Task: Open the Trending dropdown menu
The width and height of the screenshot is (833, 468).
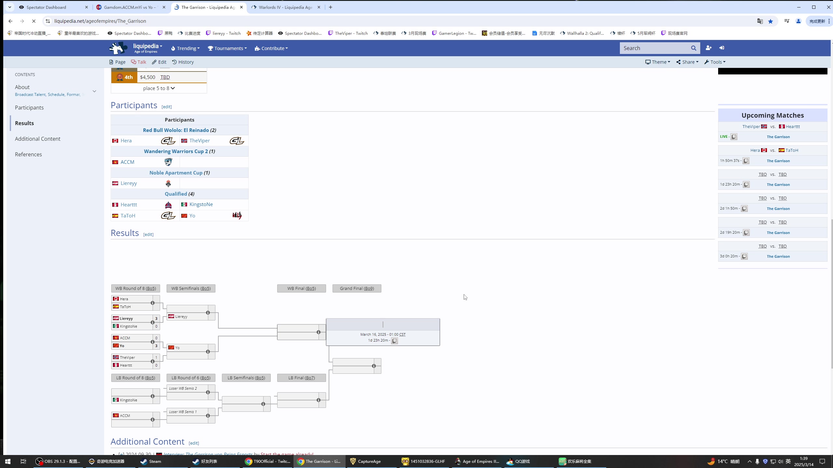Action: click(x=185, y=48)
